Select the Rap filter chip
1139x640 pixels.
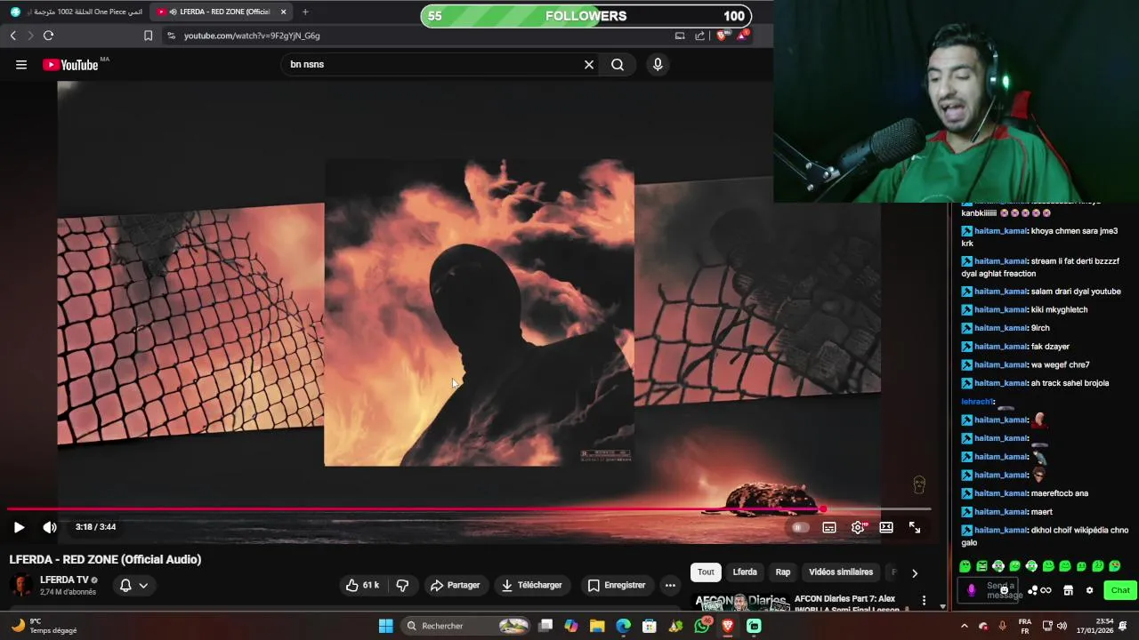pyautogui.click(x=783, y=572)
